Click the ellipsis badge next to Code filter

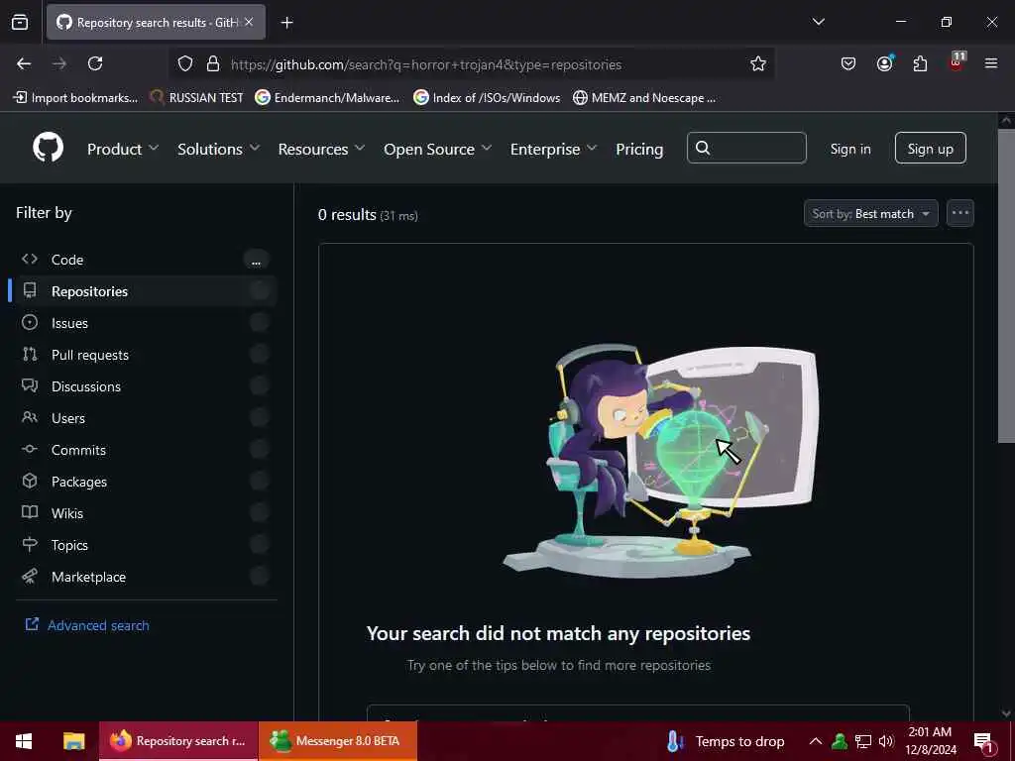257,261
